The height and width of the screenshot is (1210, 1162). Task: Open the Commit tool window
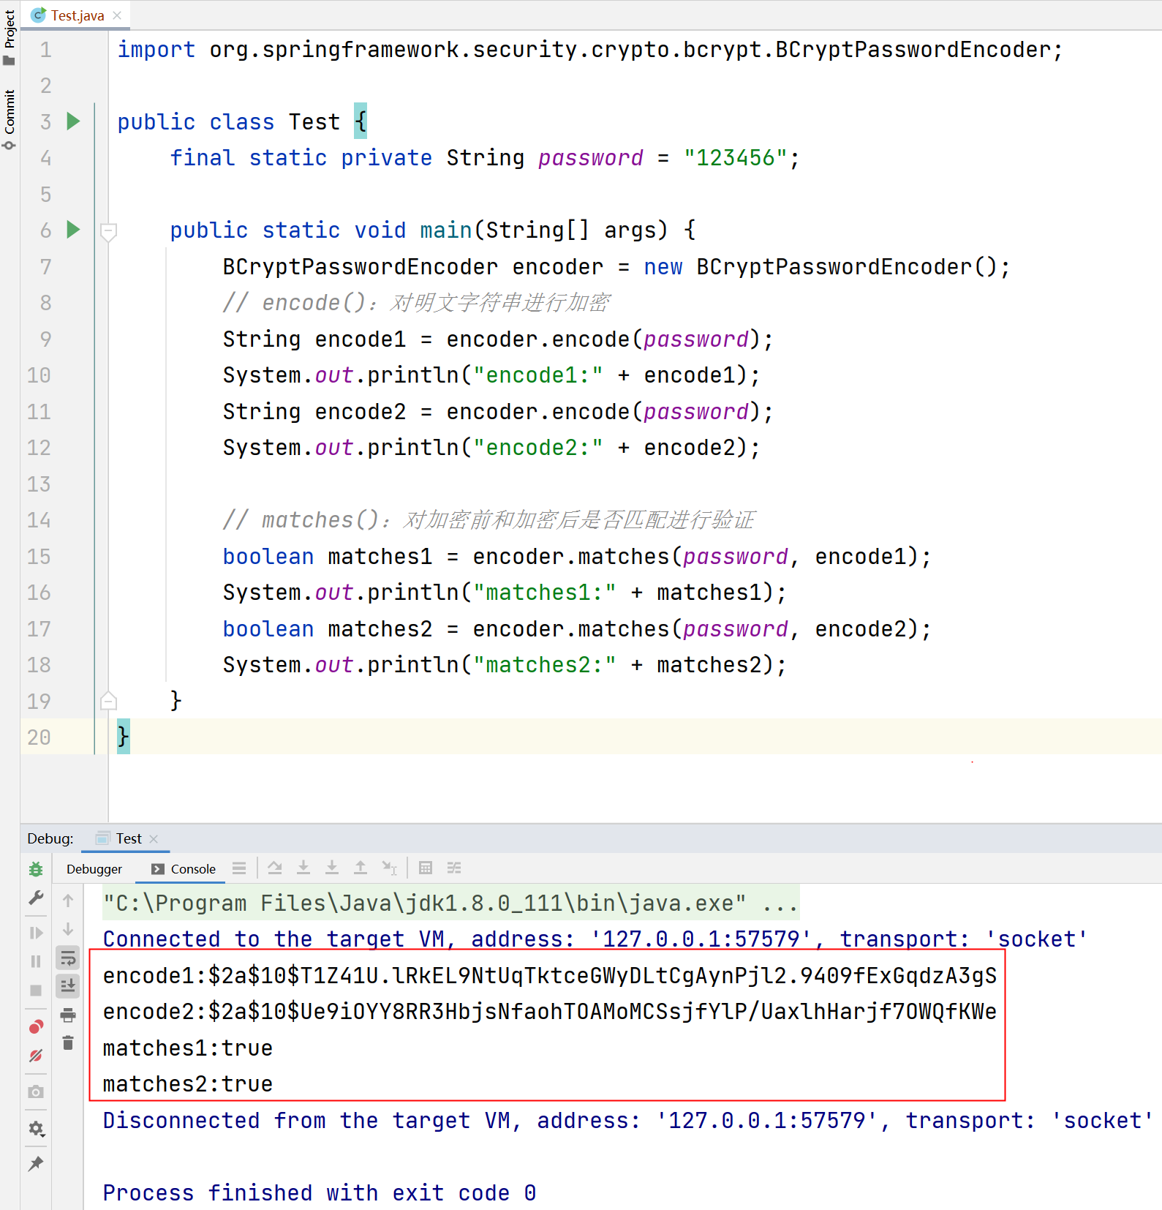coord(10,119)
